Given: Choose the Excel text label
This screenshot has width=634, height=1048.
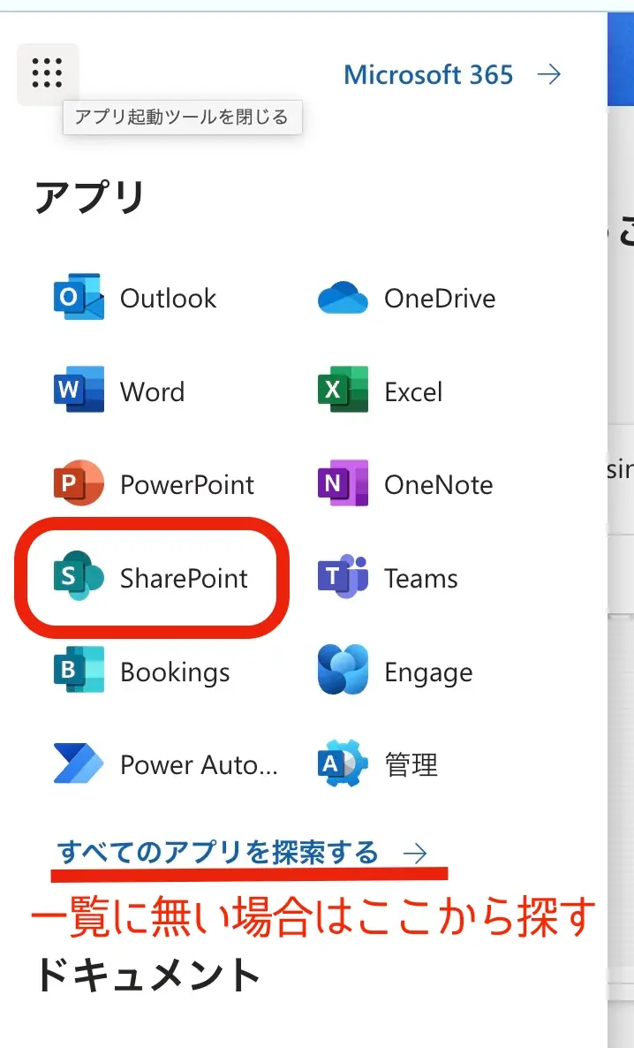Looking at the screenshot, I should 413,391.
